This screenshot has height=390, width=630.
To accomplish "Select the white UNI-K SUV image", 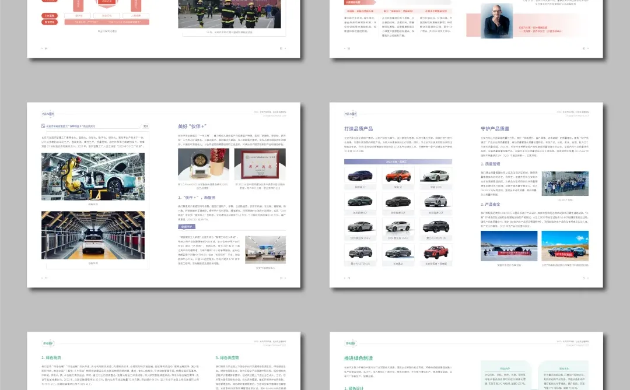I will (398, 227).
